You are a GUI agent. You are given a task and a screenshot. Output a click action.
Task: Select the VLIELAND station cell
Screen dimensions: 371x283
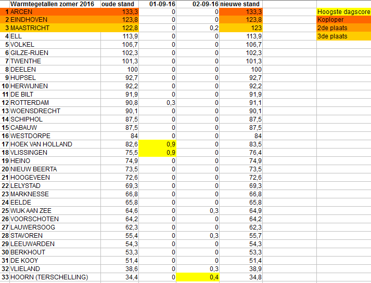[x=55, y=269]
